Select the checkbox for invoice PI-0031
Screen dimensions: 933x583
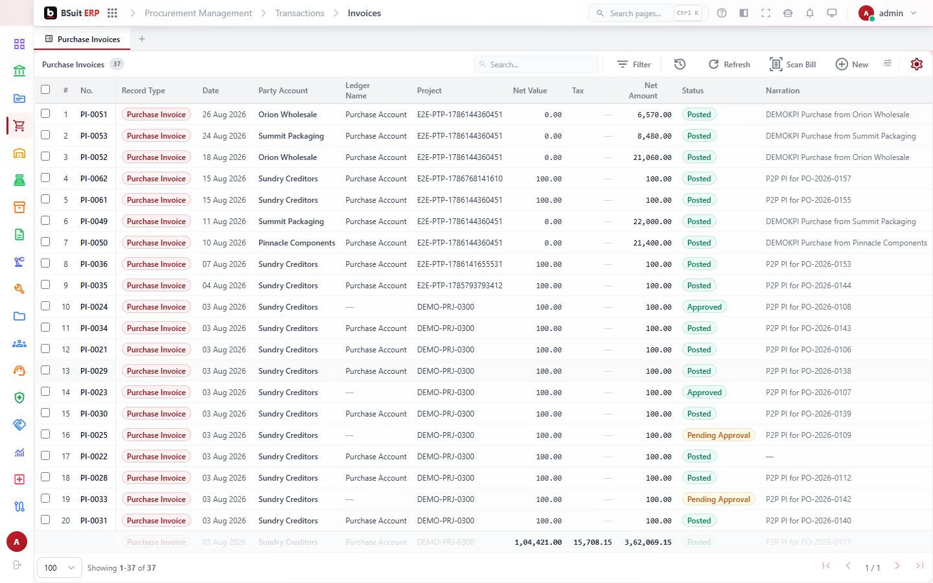[x=45, y=520]
